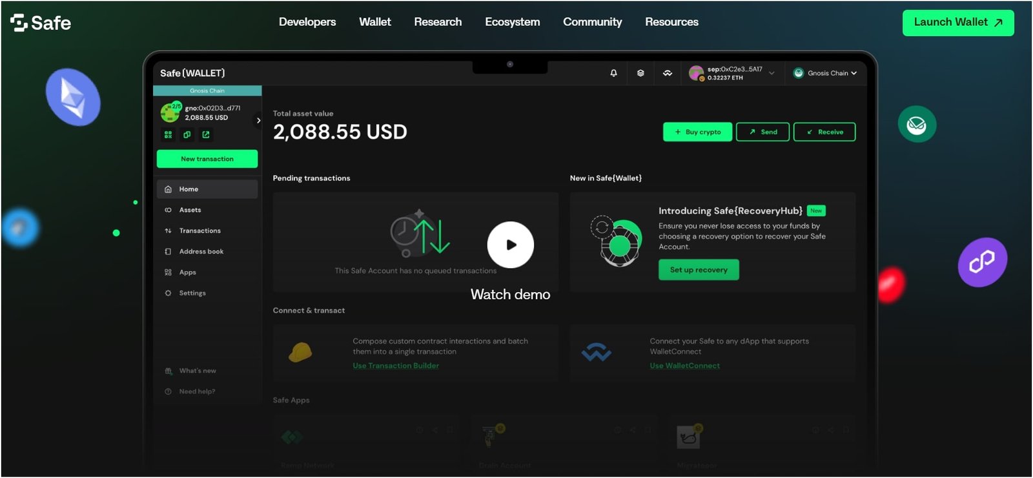Screen dimensions: 1033x478
Task: Select Address book in the sidebar
Action: (x=207, y=251)
